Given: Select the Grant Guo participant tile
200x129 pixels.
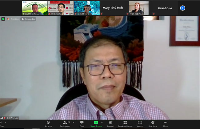Looking at the screenshot, I should (165, 8).
